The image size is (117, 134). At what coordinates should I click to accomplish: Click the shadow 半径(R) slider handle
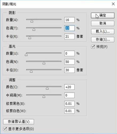click(30, 38)
